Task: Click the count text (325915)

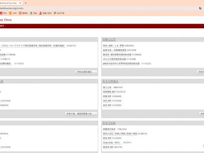Action: tap(121, 92)
